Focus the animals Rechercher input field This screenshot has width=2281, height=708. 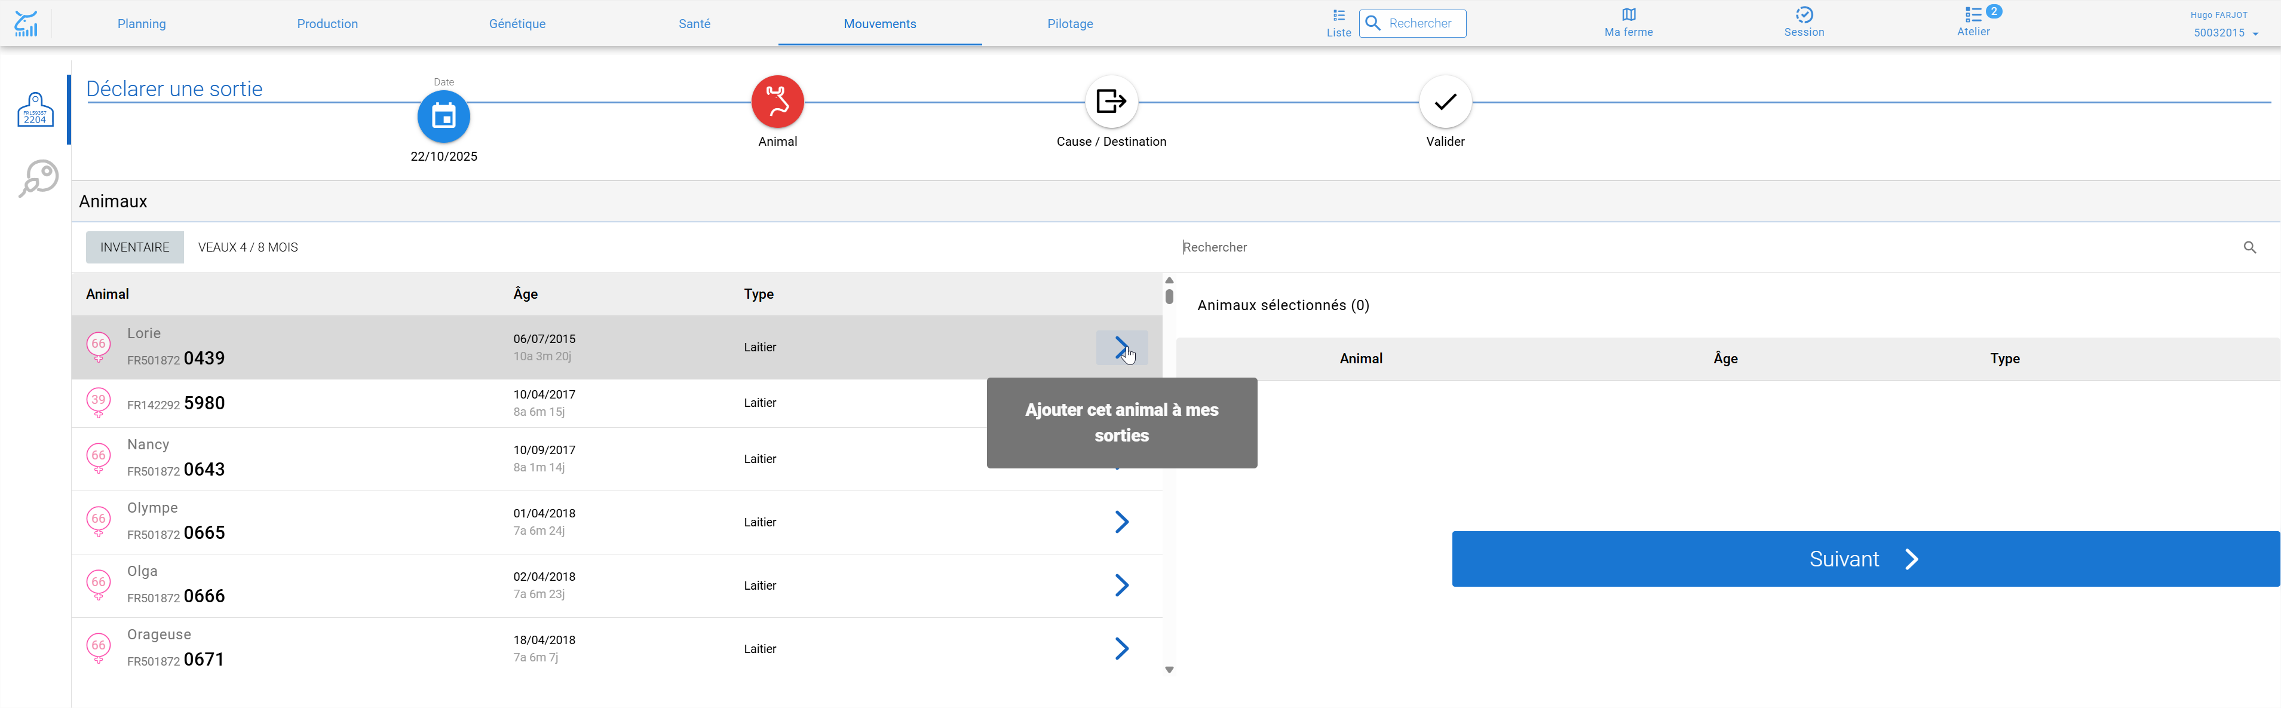click(x=1710, y=247)
